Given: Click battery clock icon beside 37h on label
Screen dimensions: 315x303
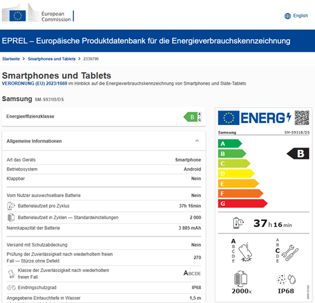Looking at the screenshot, I should pos(238,223).
